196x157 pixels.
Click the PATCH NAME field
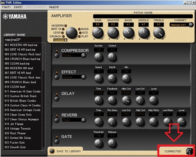coord(143,16)
